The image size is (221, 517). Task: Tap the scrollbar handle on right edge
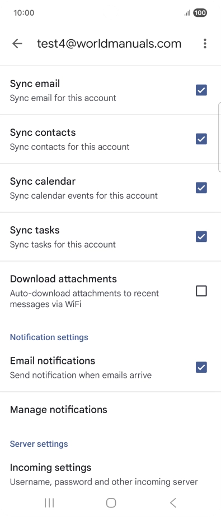tap(219, 137)
